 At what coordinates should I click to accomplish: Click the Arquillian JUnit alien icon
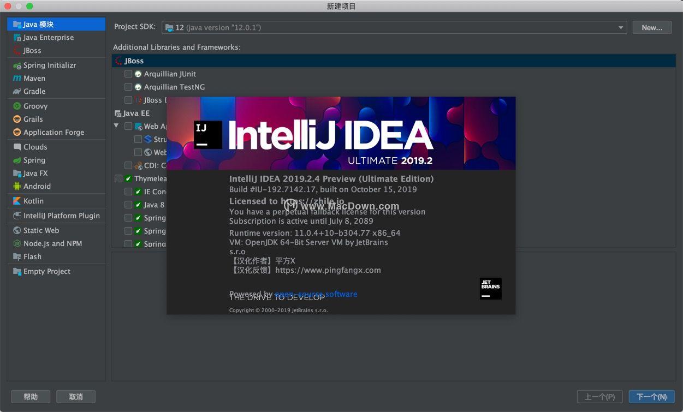(138, 74)
